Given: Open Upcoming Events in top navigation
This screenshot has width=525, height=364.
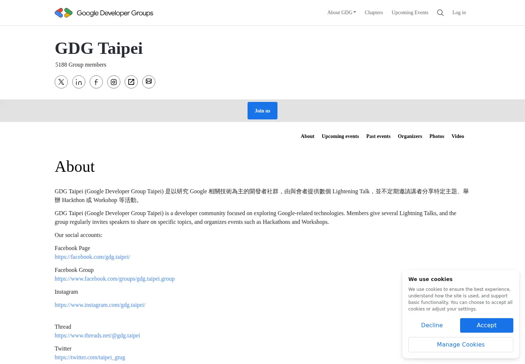Looking at the screenshot, I should tap(410, 12).
